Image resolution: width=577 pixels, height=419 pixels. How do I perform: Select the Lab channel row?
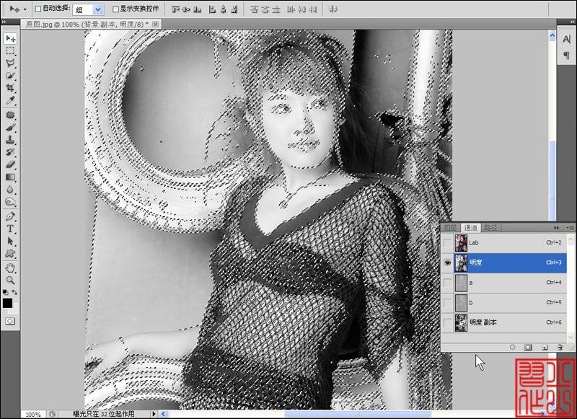pyautogui.click(x=503, y=243)
